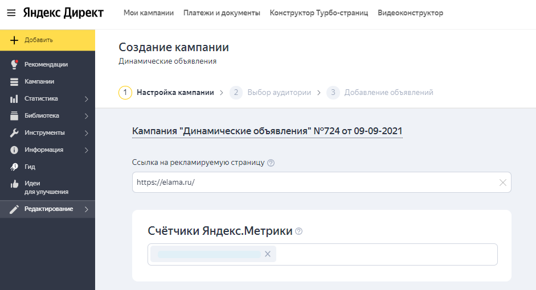Go to Конструктор Турбо-страниц
Viewport: 536px width, 290px height.
click(318, 13)
